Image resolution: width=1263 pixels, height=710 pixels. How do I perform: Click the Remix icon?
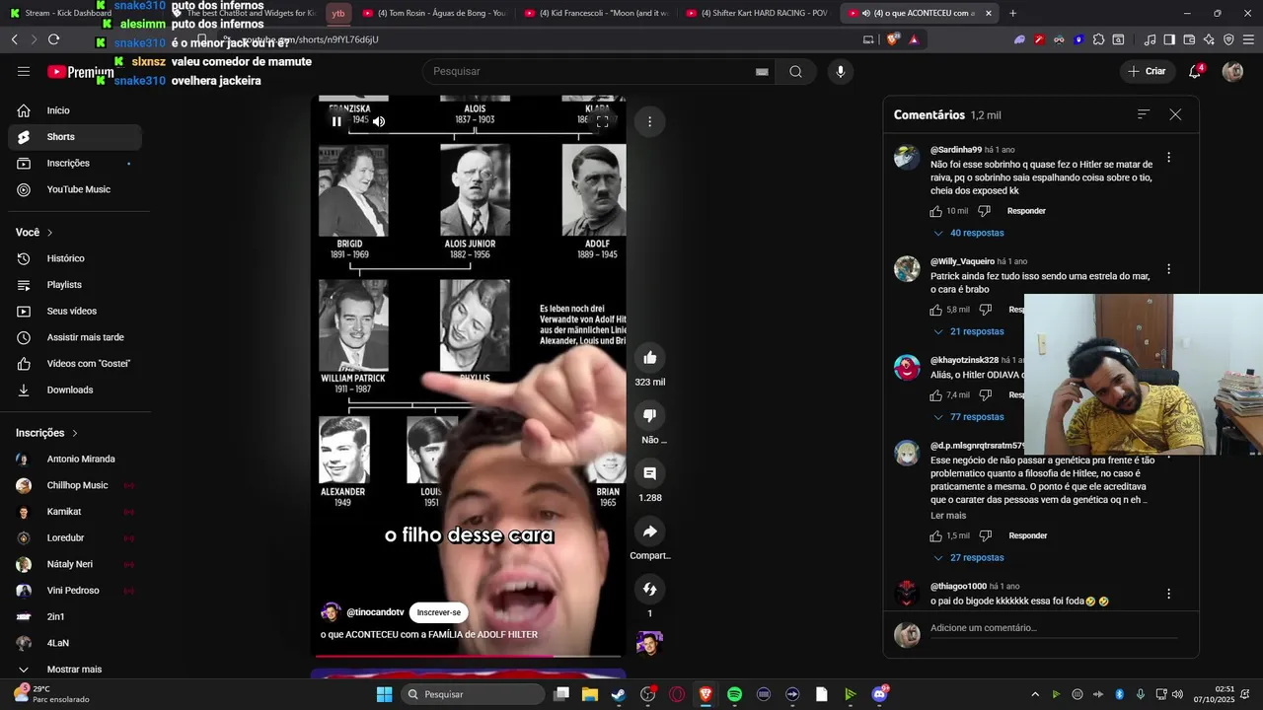click(x=649, y=589)
